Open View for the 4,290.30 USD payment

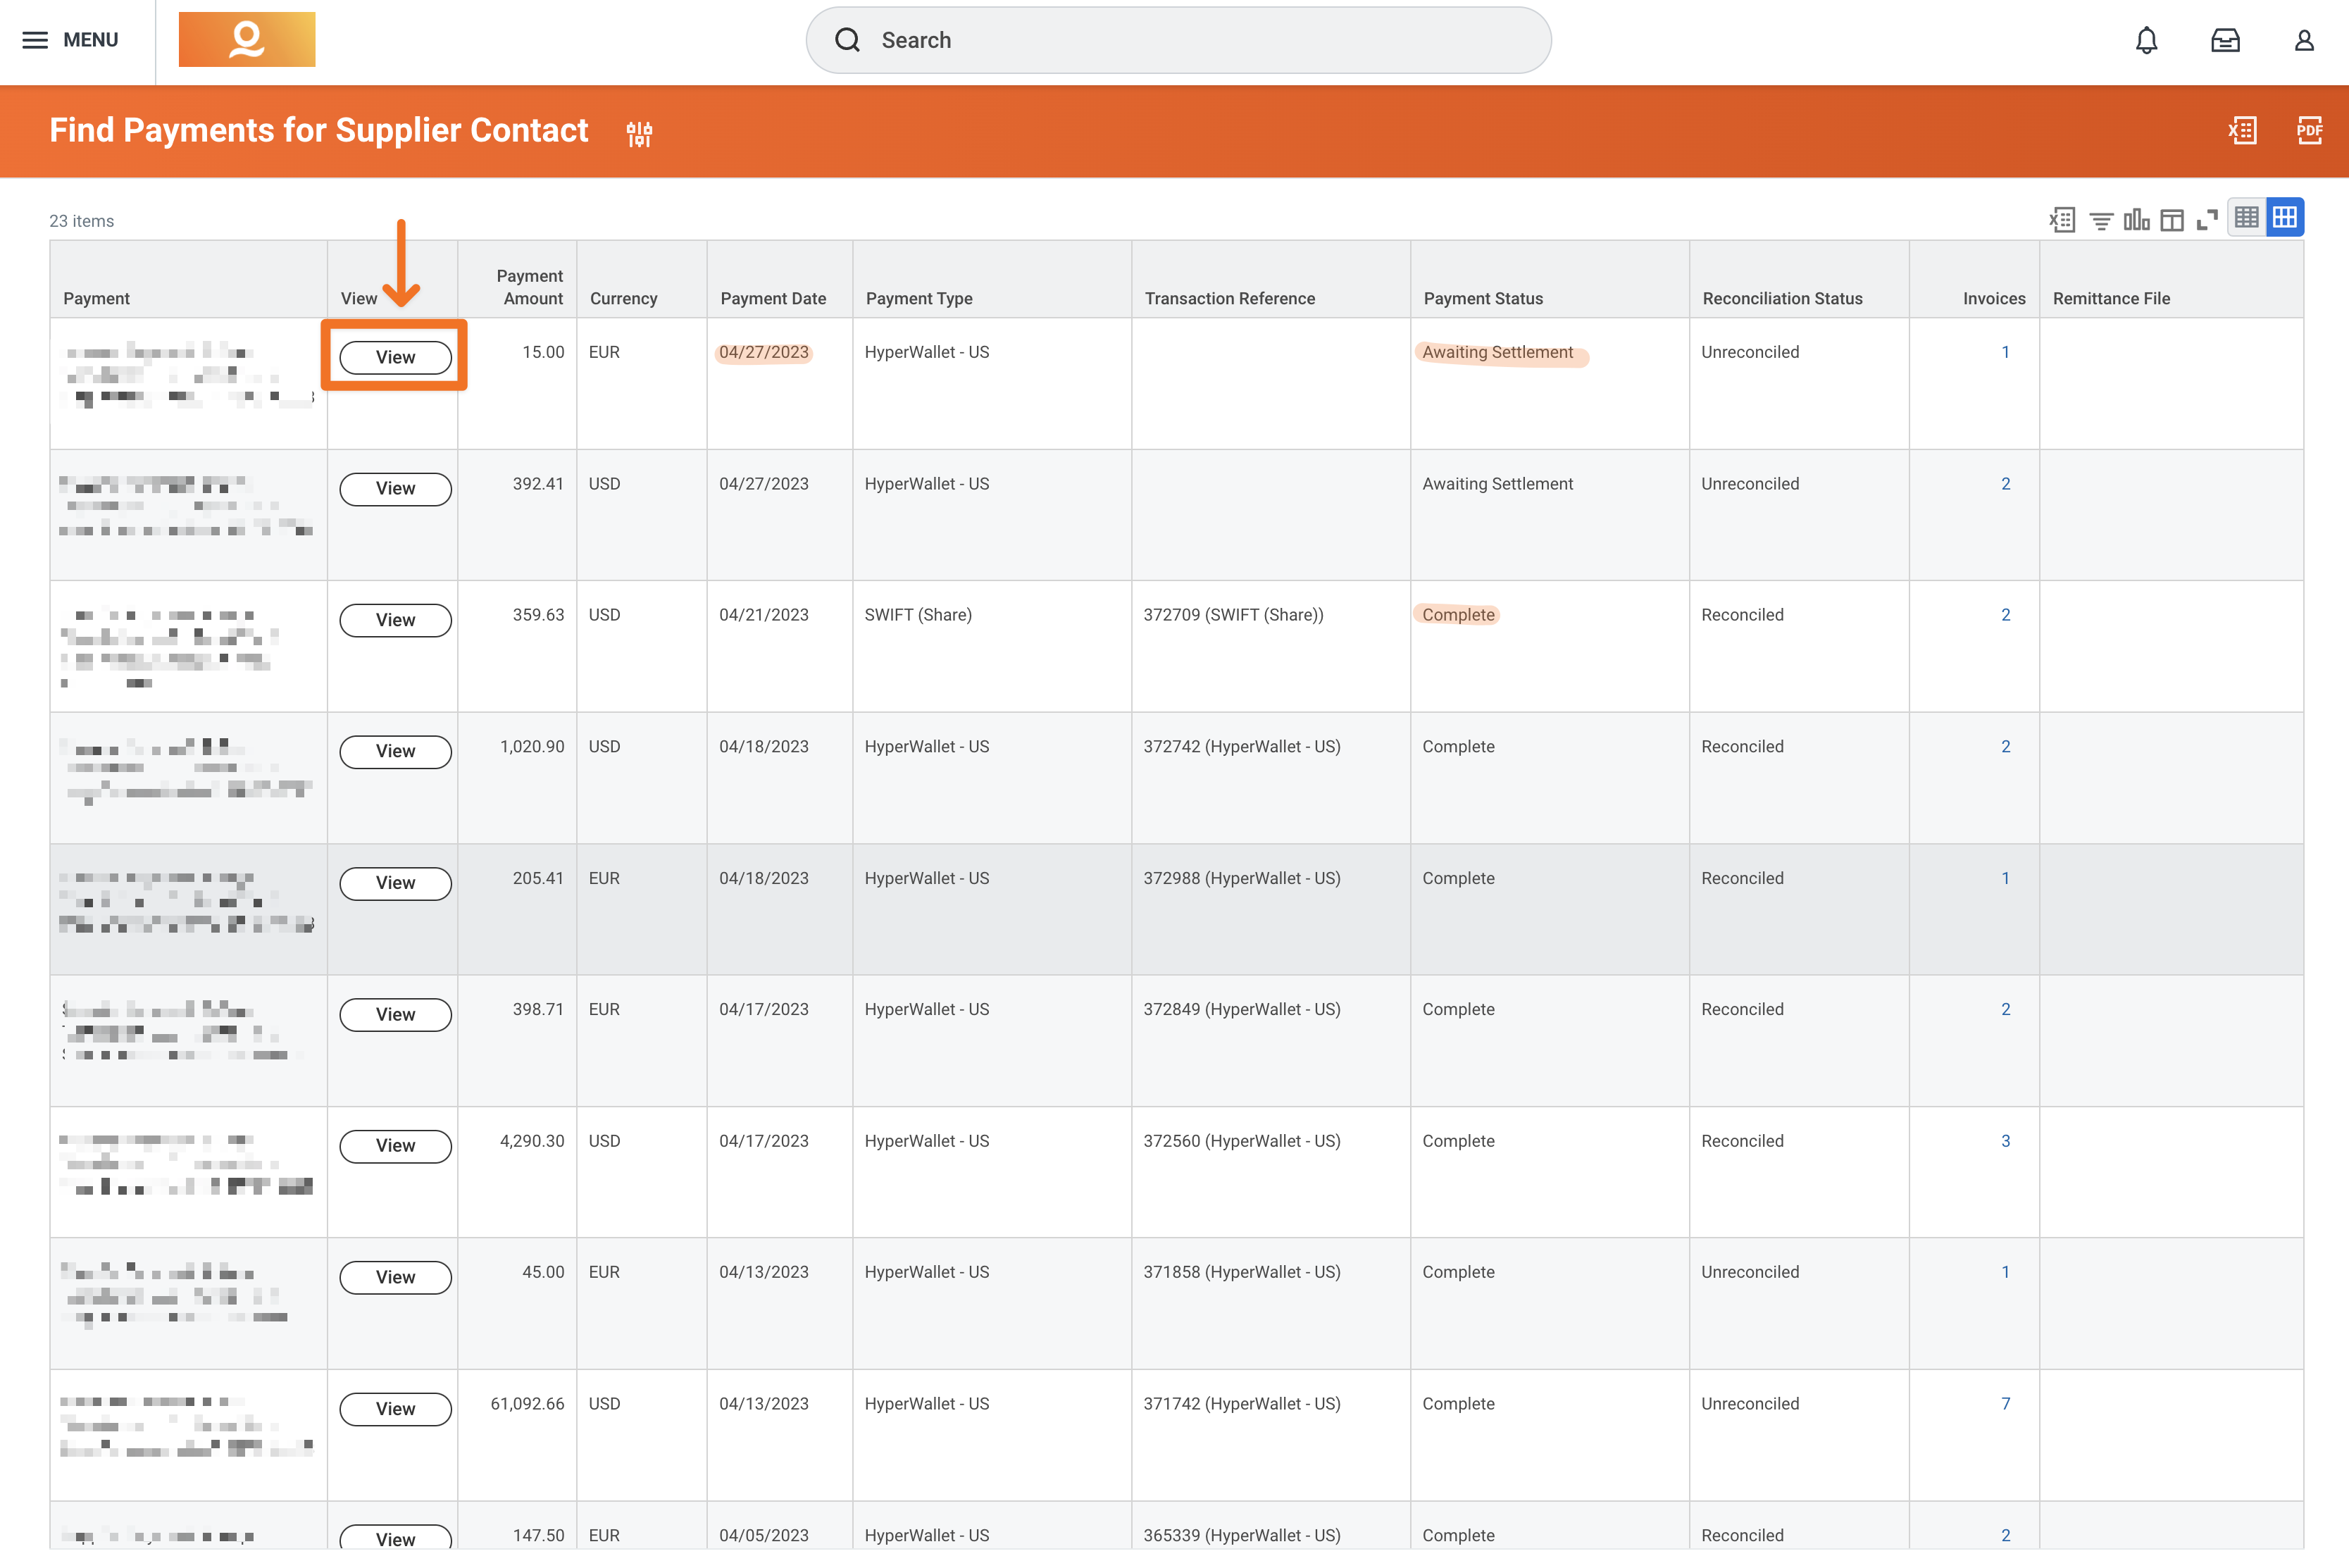pyautogui.click(x=395, y=1146)
